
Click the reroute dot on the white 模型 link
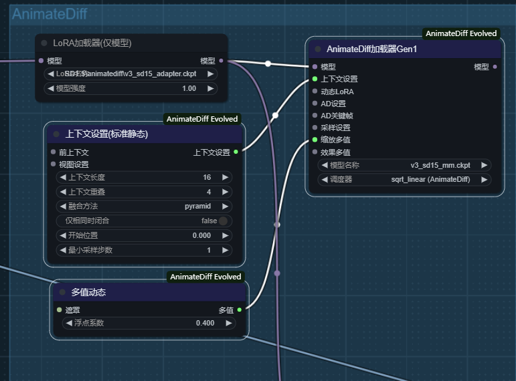[x=268, y=63]
